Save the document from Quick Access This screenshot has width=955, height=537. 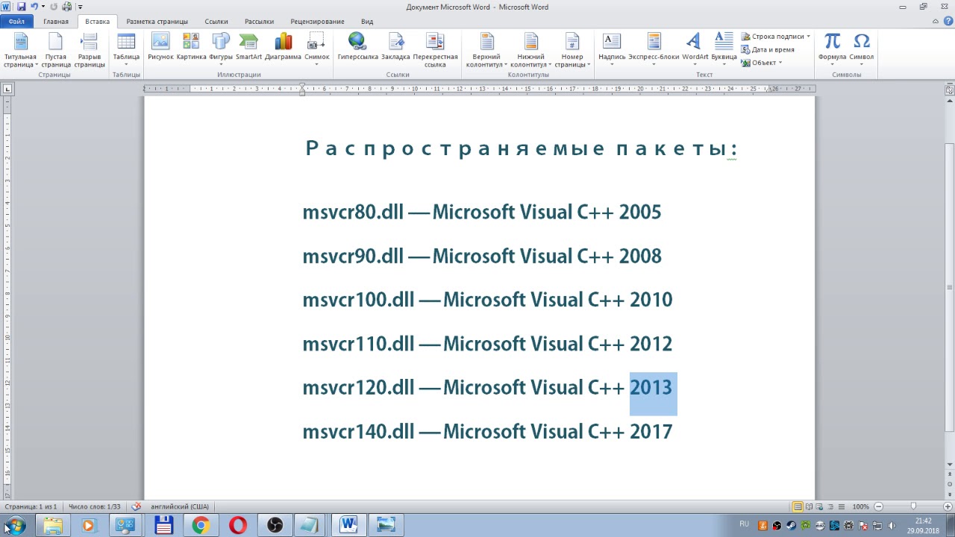coord(21,7)
